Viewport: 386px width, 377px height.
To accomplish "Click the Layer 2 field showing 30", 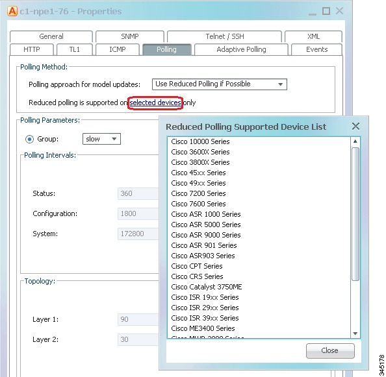I will click(138, 339).
